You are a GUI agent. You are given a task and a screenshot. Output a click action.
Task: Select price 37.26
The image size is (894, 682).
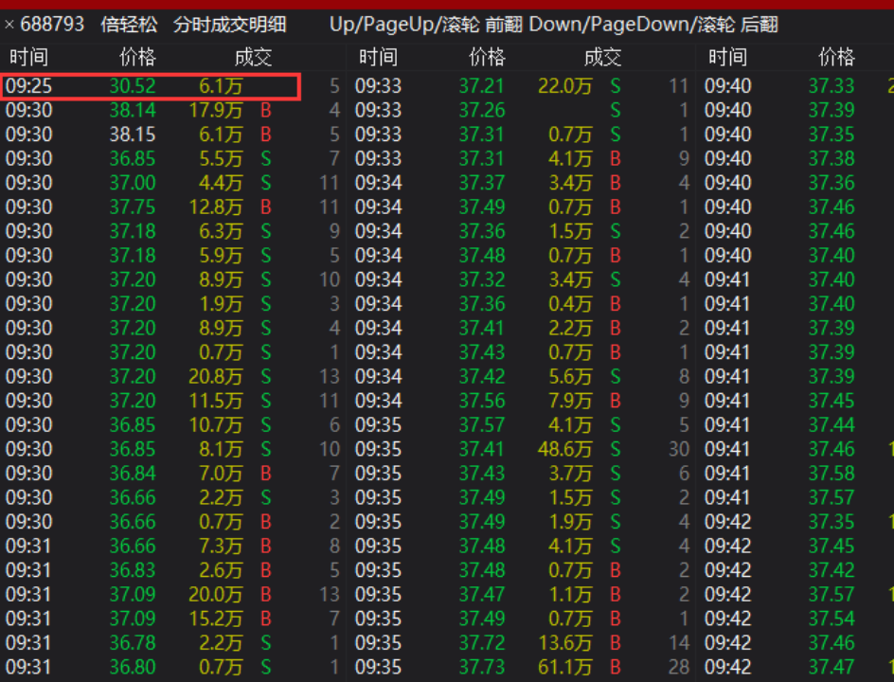pos(482,110)
